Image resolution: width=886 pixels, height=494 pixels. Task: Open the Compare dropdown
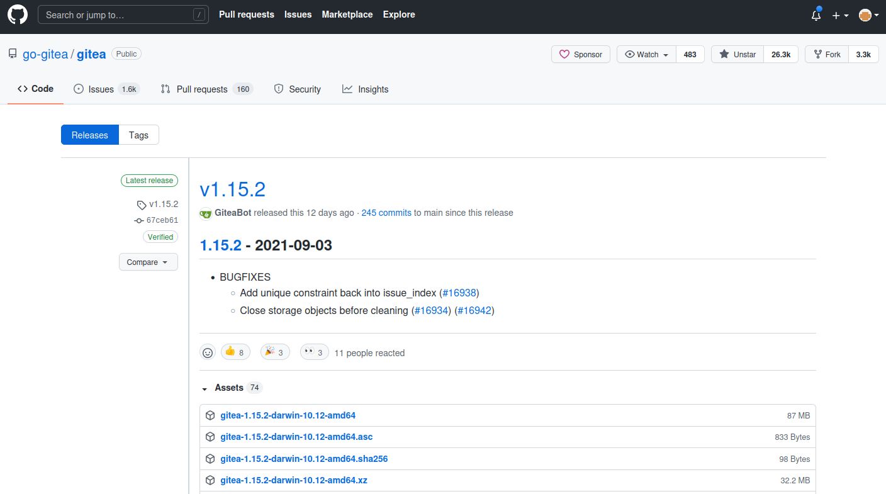(148, 262)
